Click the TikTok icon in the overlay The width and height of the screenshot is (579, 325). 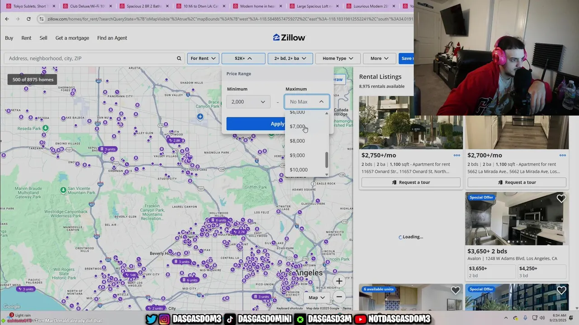pos(230,319)
